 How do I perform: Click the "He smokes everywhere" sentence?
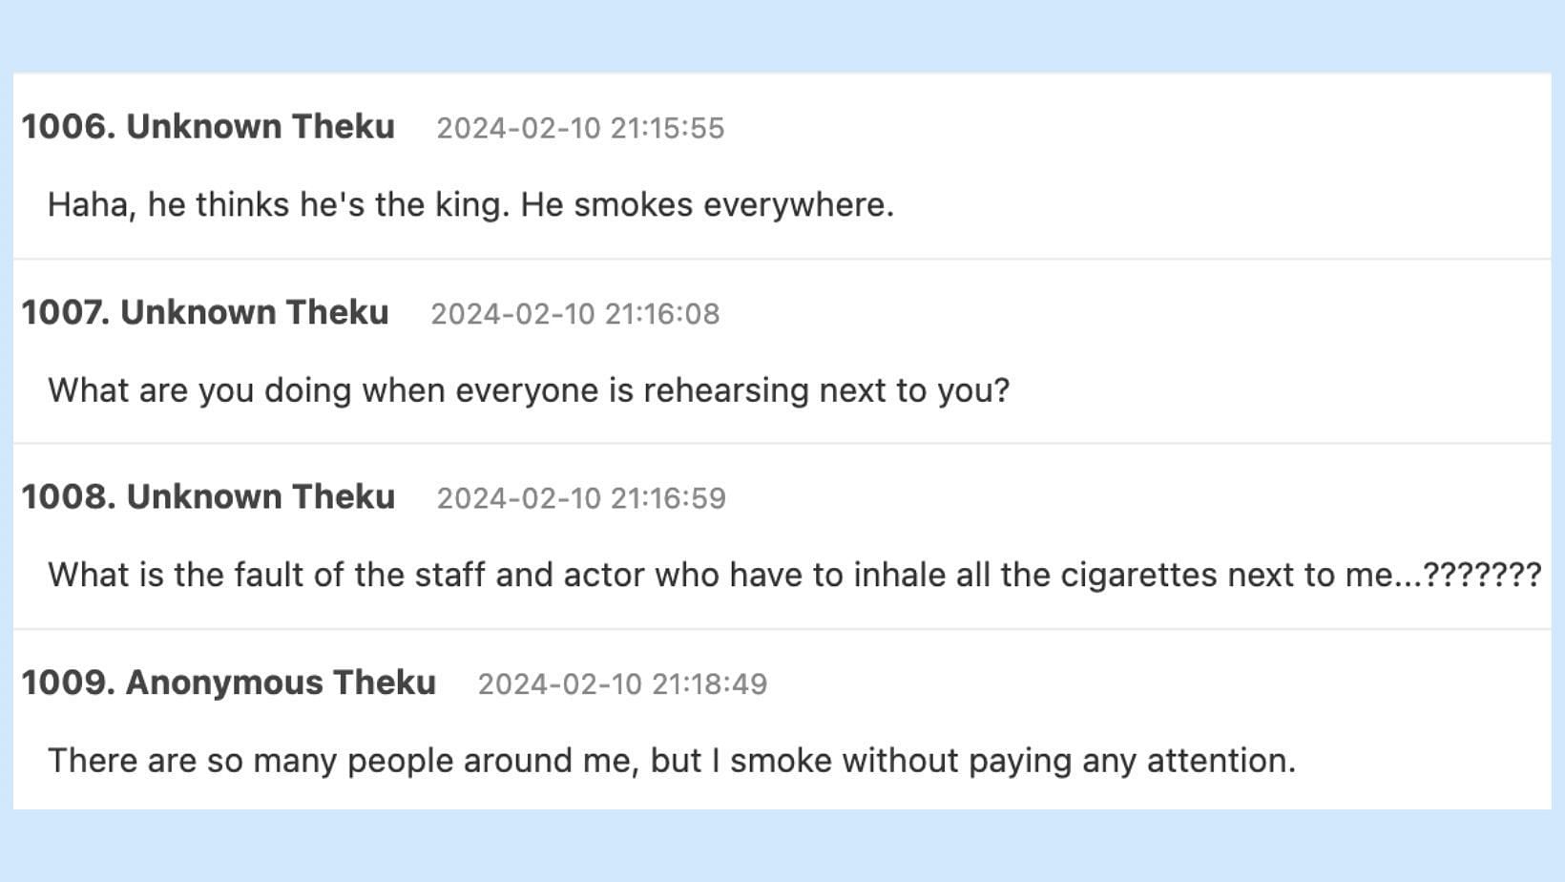click(706, 205)
